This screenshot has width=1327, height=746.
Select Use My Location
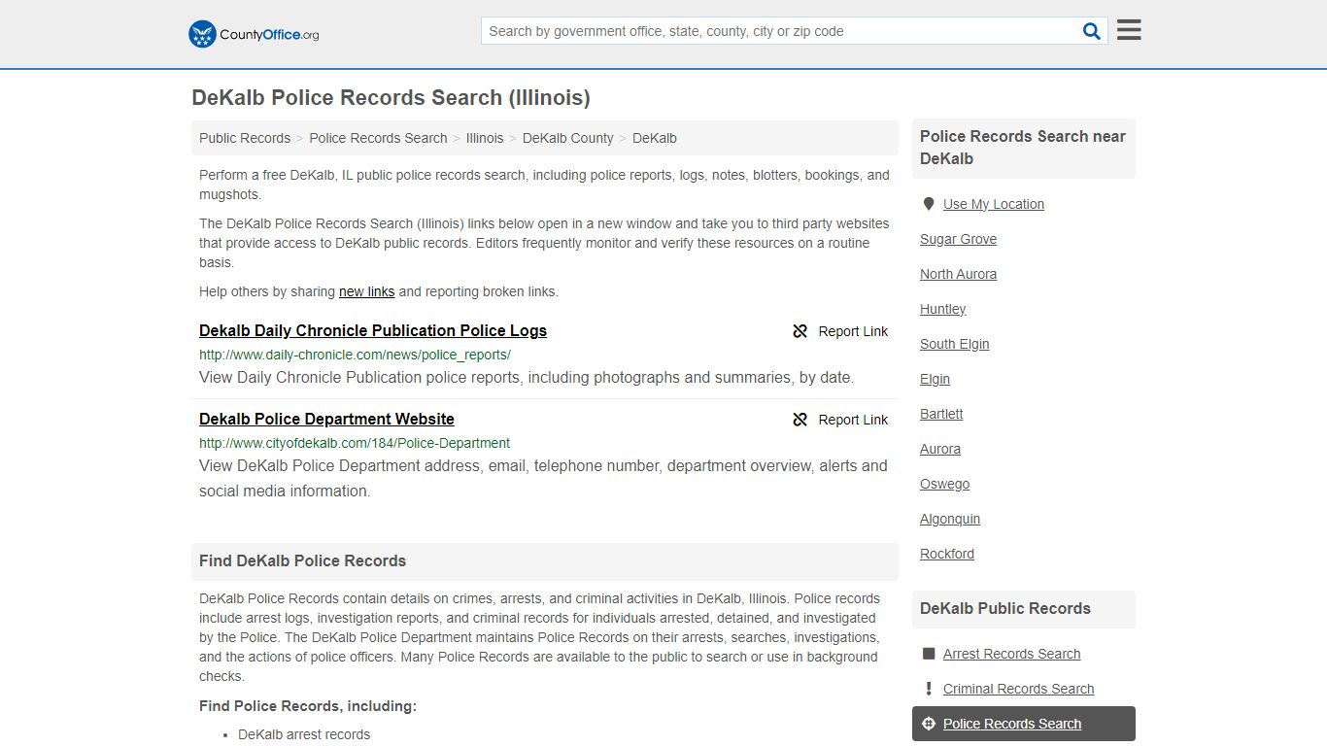pyautogui.click(x=994, y=204)
